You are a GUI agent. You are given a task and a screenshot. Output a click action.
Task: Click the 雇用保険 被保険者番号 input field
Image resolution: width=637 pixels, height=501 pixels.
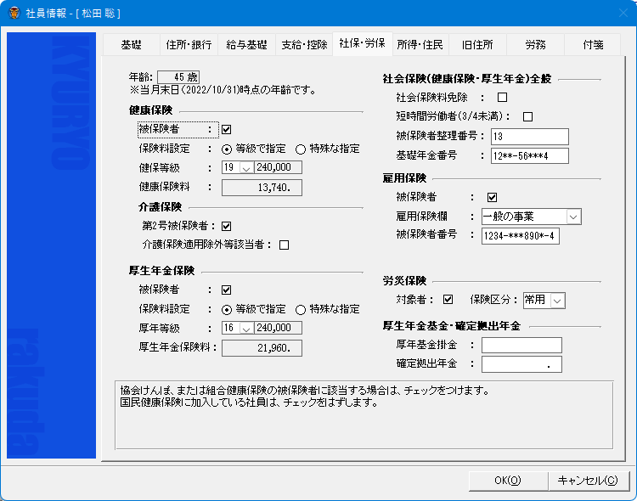pyautogui.click(x=521, y=236)
